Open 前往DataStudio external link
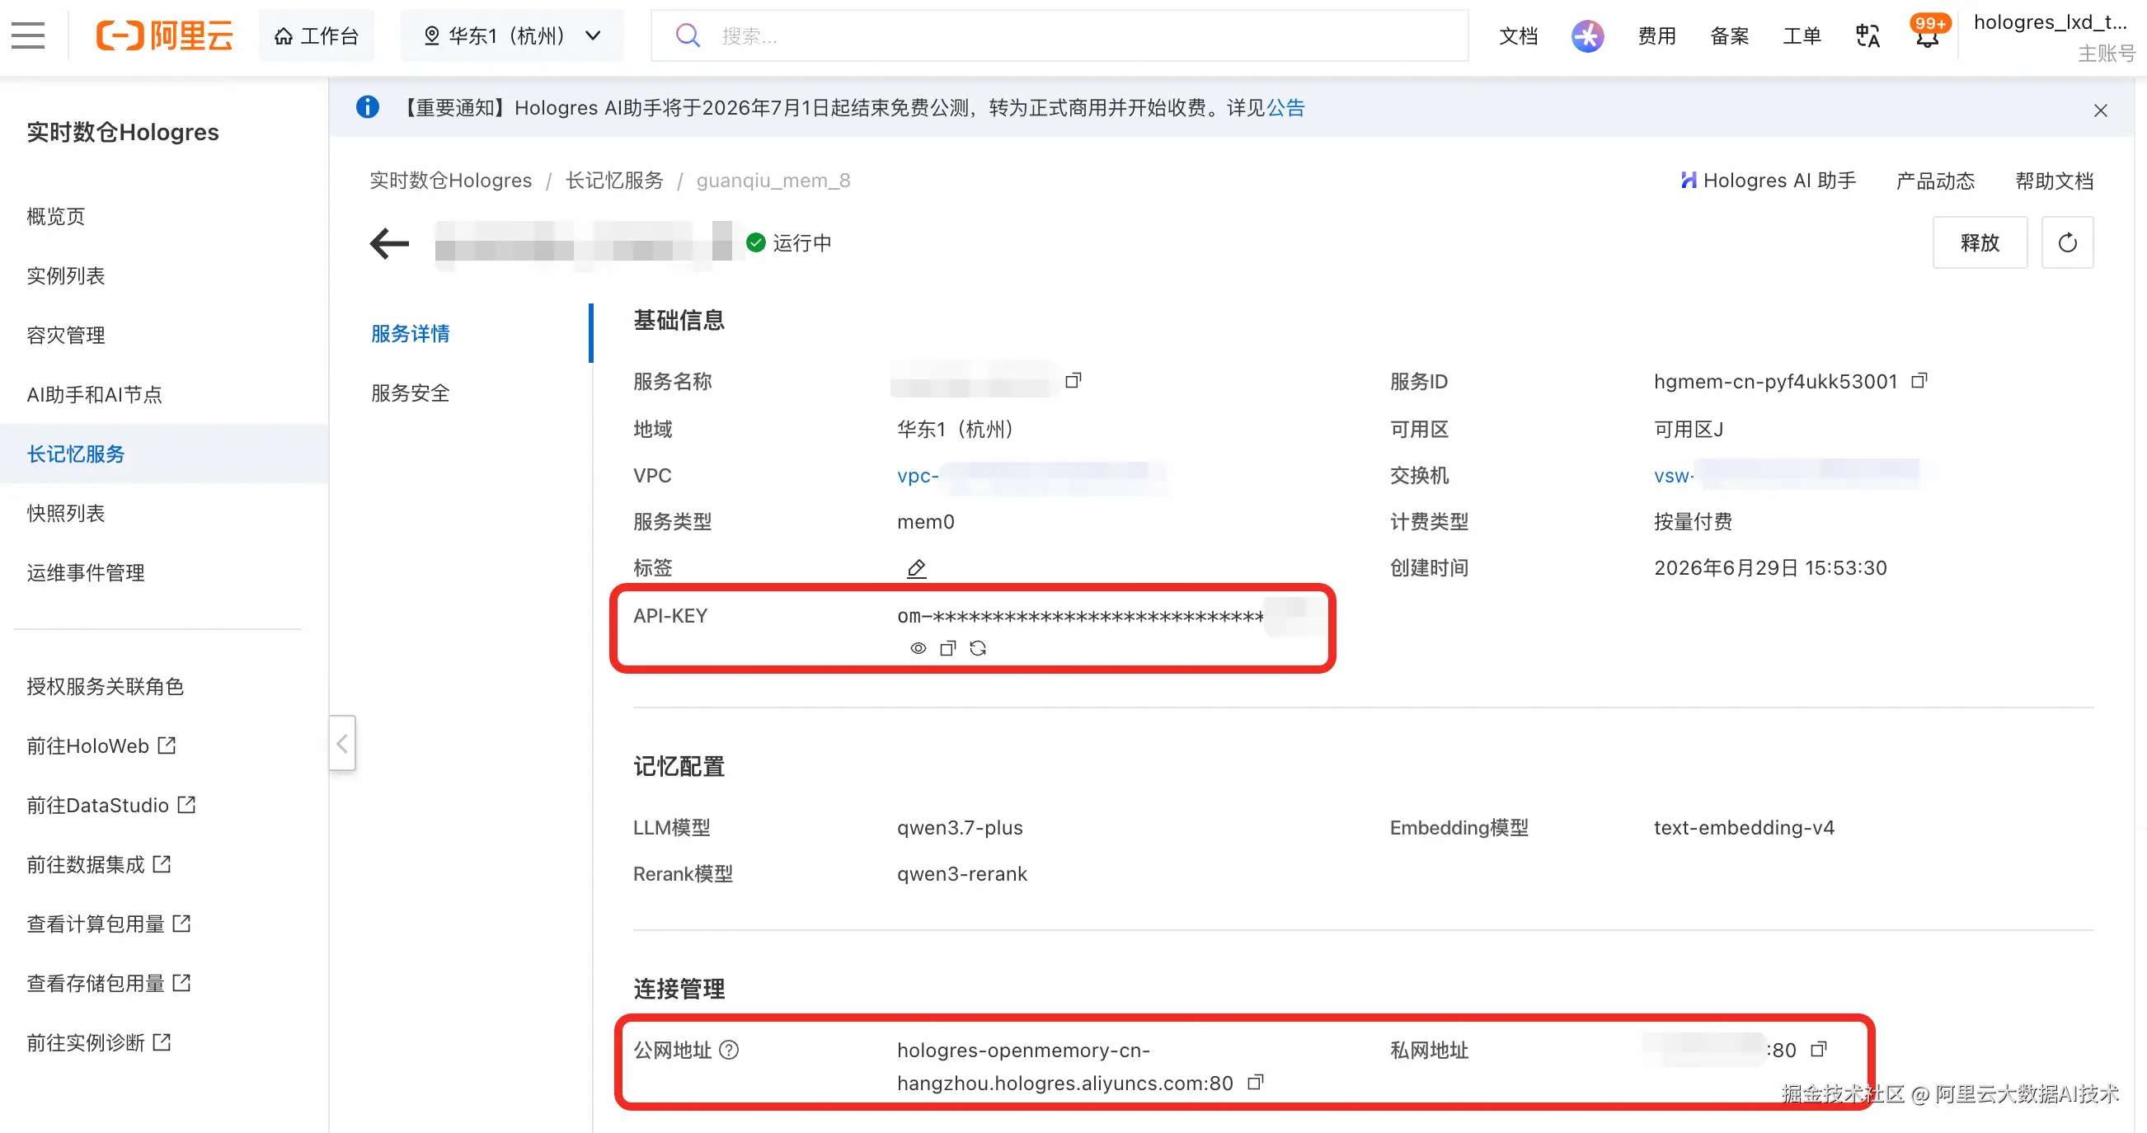Screen dimensions: 2147x1133 110,804
